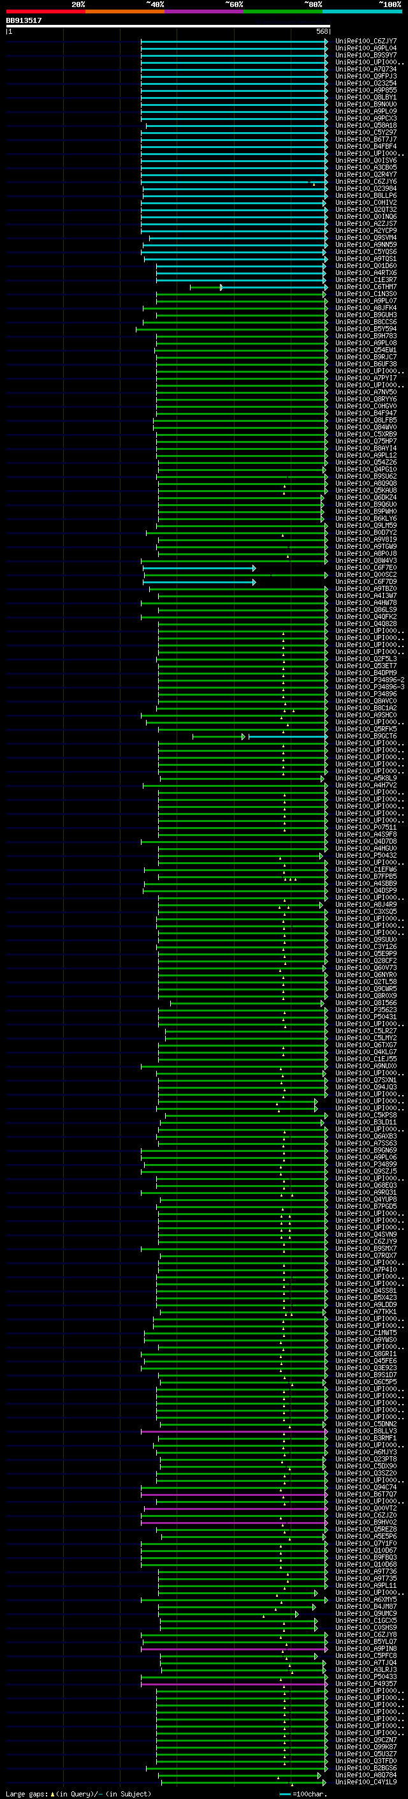408x1799 pixels.
Task: Click hit label UniRef100_Q54EW1
Action: point(365,350)
